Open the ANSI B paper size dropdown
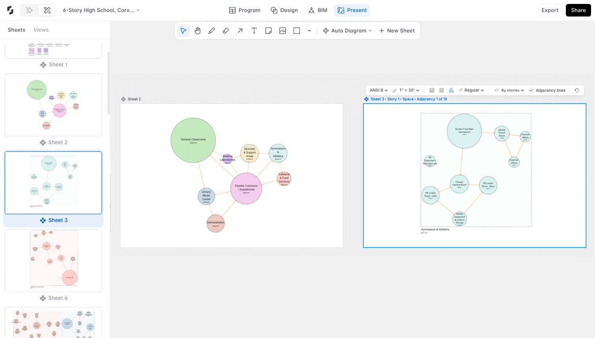595x338 pixels. point(378,90)
